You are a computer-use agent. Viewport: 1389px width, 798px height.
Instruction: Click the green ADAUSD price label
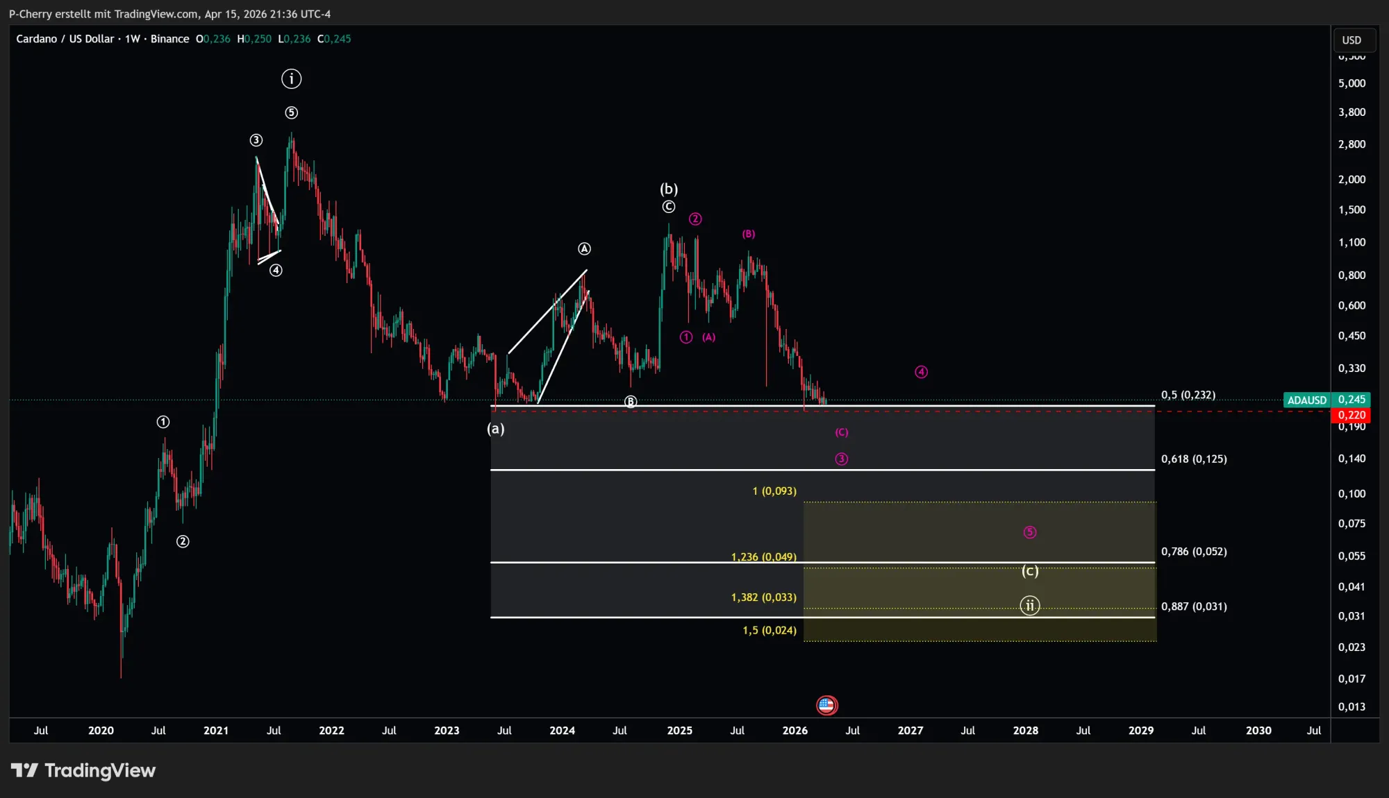pyautogui.click(x=1306, y=400)
